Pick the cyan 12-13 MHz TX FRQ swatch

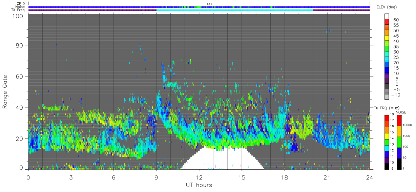pos(387,148)
